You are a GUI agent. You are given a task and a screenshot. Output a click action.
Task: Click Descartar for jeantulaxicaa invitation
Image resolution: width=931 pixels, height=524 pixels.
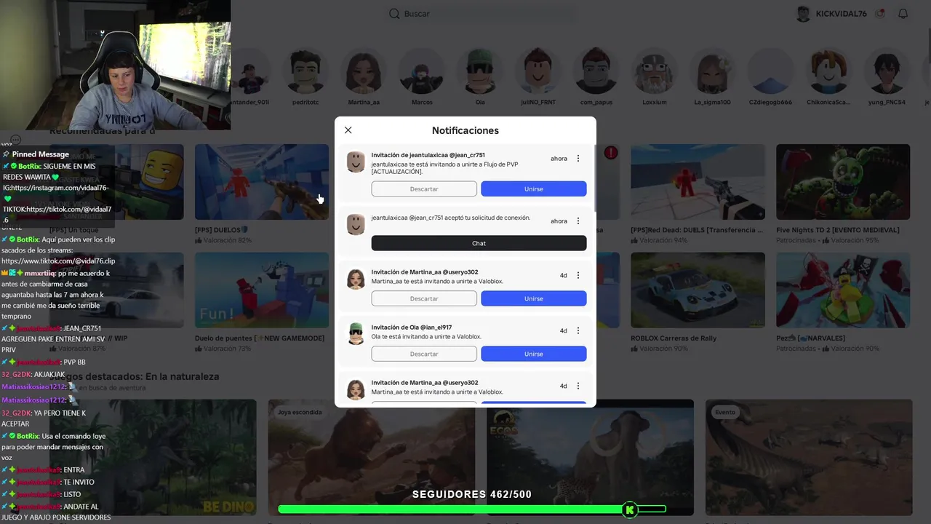[x=424, y=188]
